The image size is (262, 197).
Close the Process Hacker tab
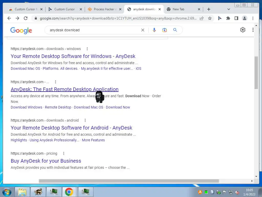click(x=120, y=9)
